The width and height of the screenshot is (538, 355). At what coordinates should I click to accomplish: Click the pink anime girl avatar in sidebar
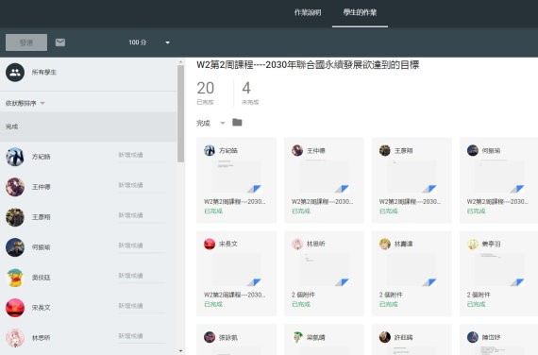point(15,338)
